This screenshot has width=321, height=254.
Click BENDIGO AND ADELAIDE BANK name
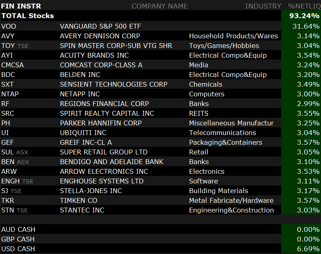pyautogui.click(x=111, y=162)
